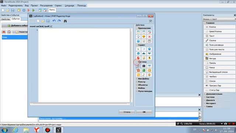
Task: Collapse the Приложение actions group
Action: click(x=137, y=28)
